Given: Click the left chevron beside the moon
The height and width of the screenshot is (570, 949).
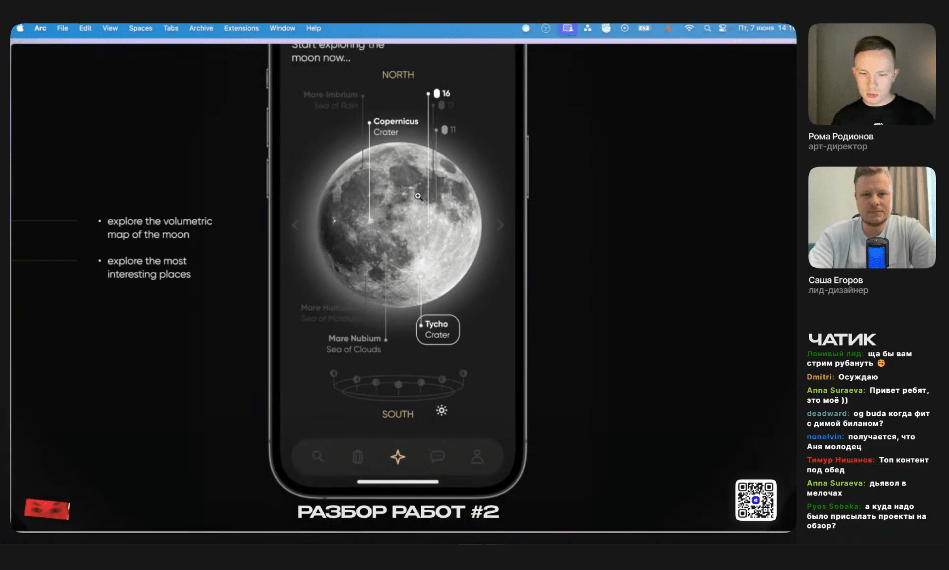Looking at the screenshot, I should click(295, 225).
